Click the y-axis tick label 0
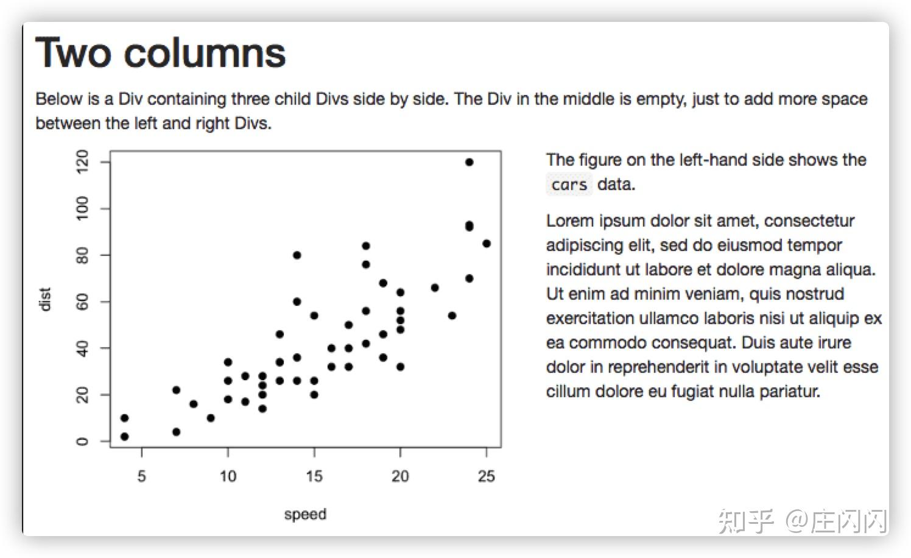This screenshot has height=558, width=911. click(x=82, y=441)
